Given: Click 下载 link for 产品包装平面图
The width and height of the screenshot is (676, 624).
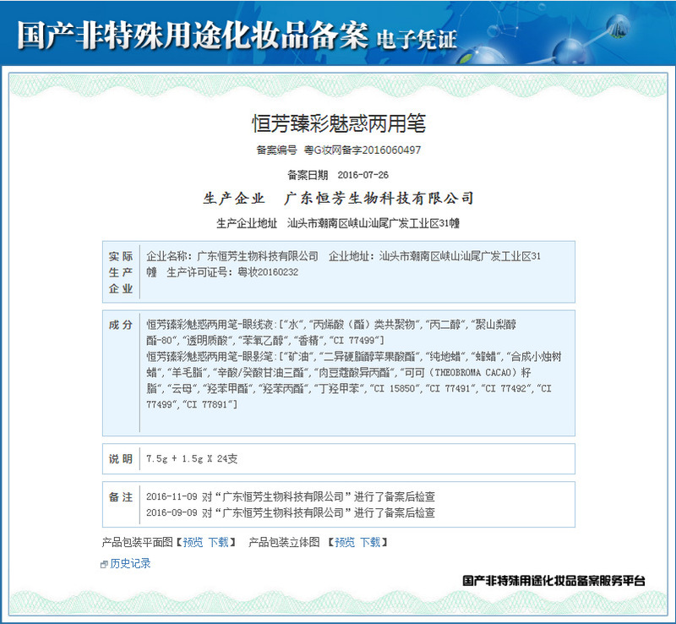Looking at the screenshot, I should (219, 542).
